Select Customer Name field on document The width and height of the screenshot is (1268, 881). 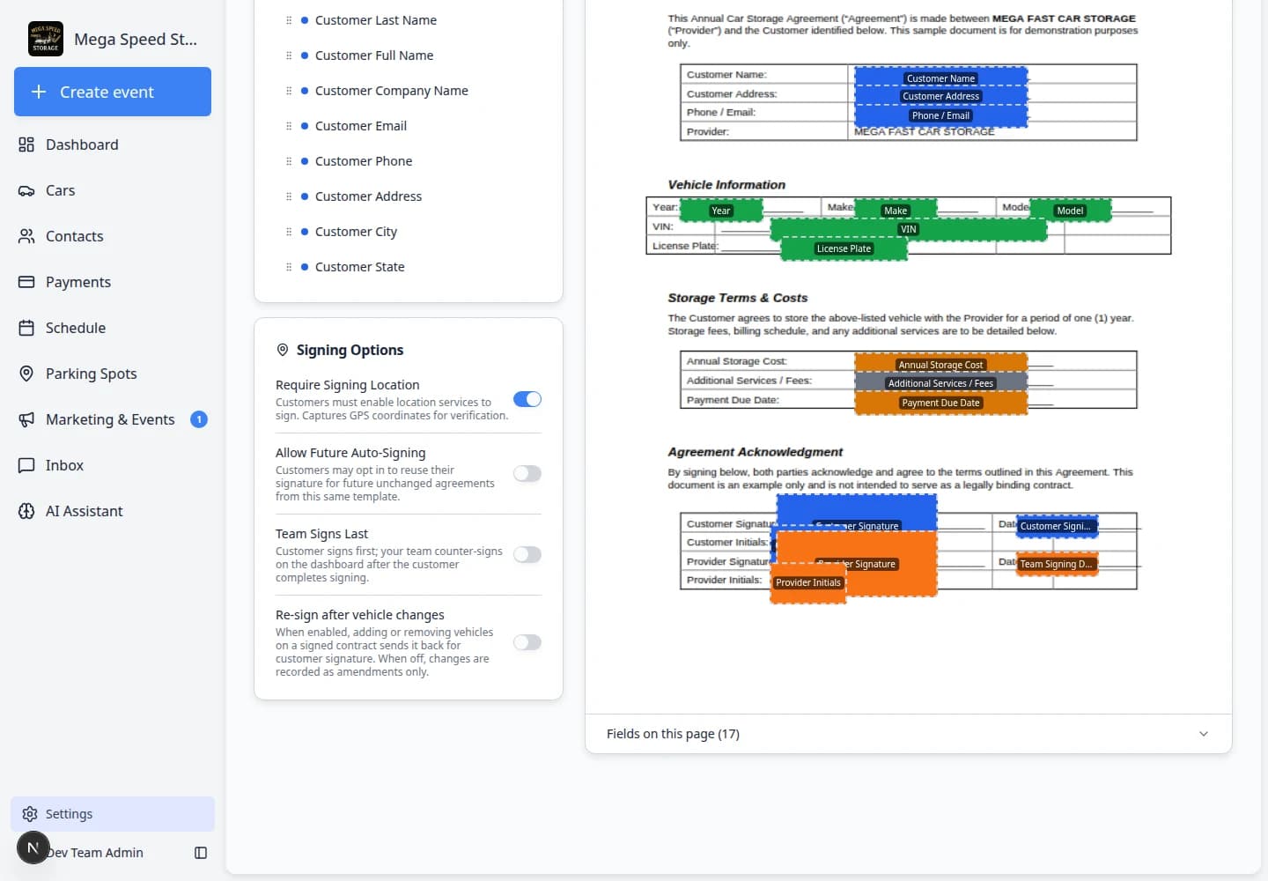pos(940,77)
